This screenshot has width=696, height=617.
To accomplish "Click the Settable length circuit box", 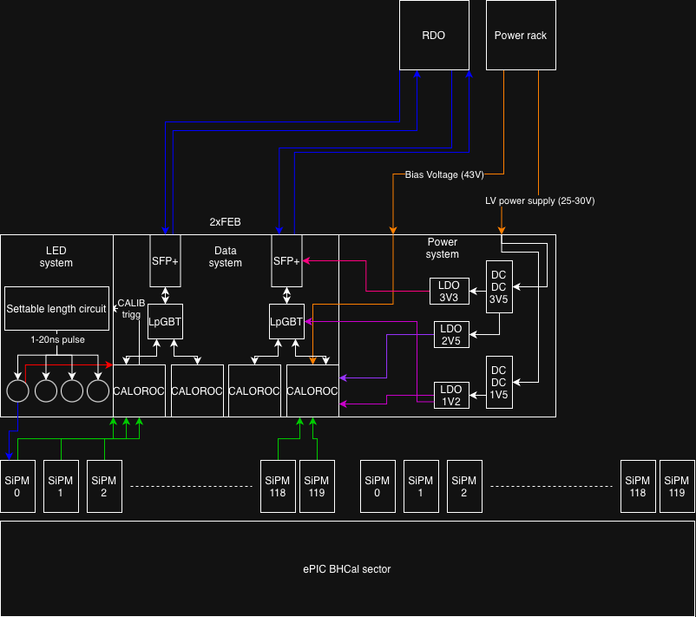I will (x=56, y=308).
